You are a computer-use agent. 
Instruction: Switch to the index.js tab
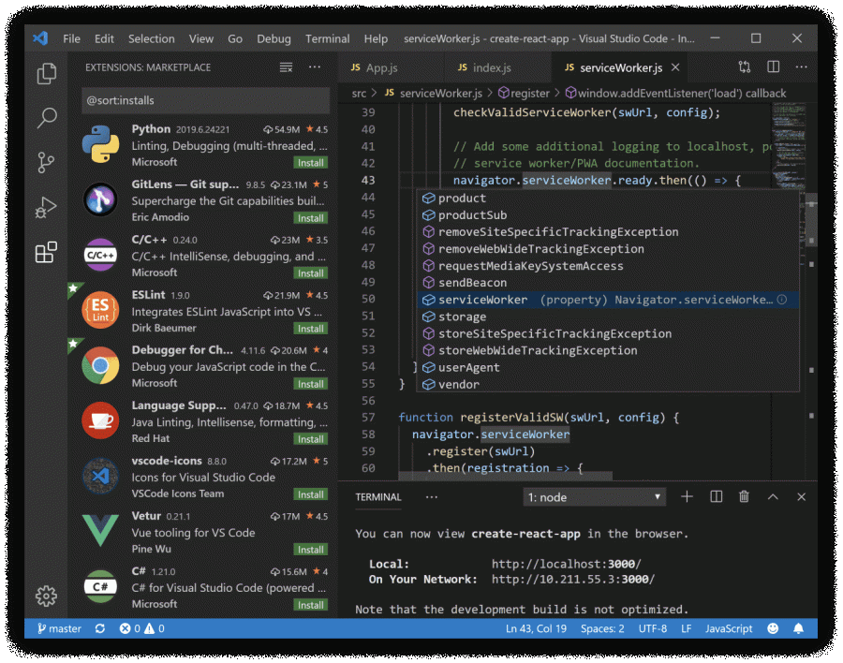click(498, 67)
